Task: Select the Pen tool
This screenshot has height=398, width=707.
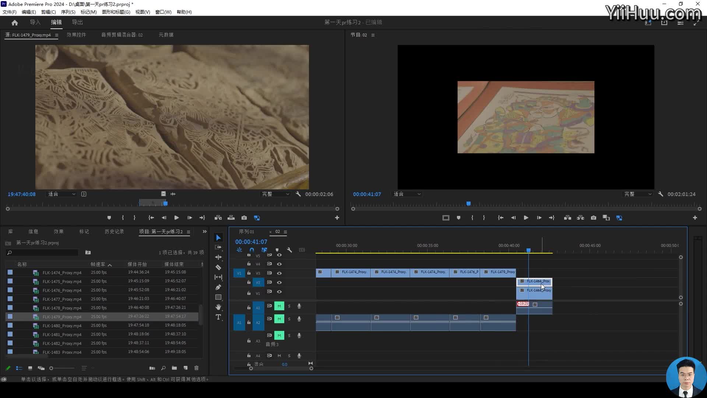Action: [218, 287]
